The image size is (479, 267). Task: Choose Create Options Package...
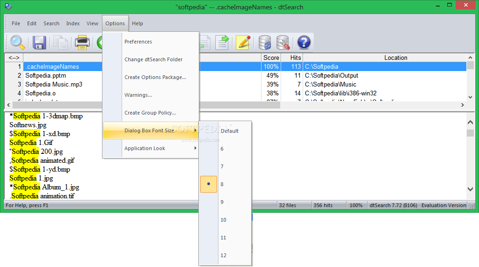[151, 77]
